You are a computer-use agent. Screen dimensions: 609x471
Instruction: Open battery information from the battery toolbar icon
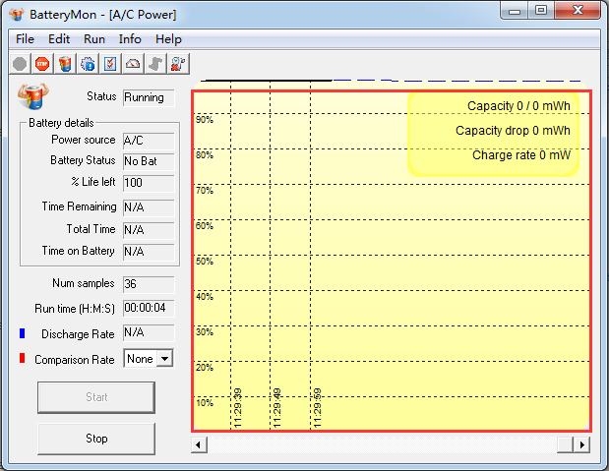65,64
